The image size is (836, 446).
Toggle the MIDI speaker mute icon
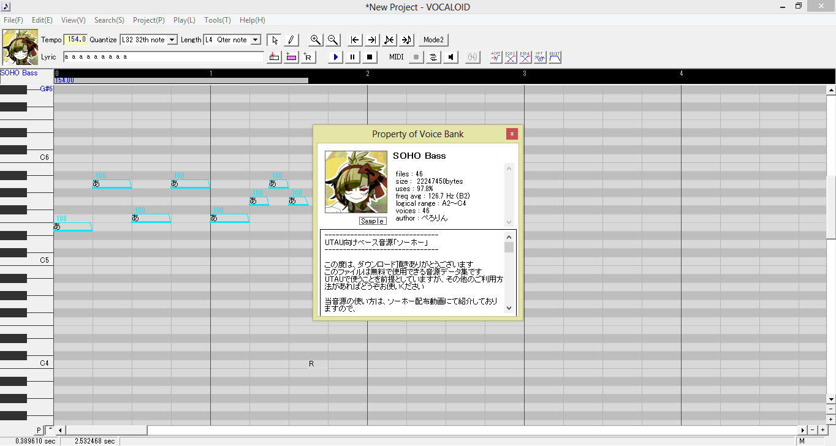(x=450, y=57)
